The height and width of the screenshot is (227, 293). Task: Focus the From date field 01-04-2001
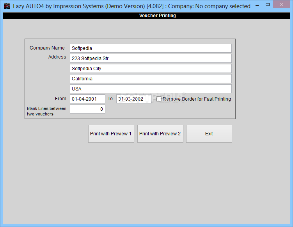[87, 99]
